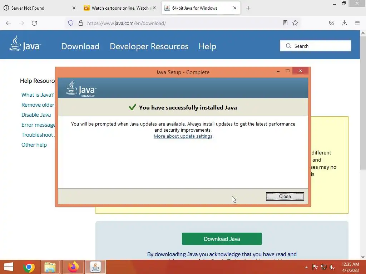Open File Explorer from taskbar
366x274 pixels.
[x=50, y=267]
